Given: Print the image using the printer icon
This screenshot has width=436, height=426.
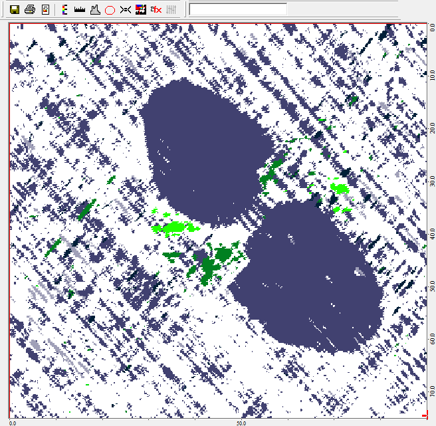Looking at the screenshot, I should click(x=29, y=9).
